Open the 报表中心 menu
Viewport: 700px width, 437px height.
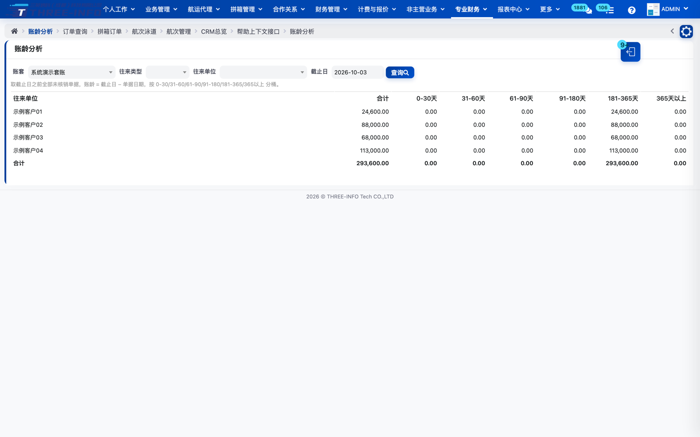tap(513, 9)
